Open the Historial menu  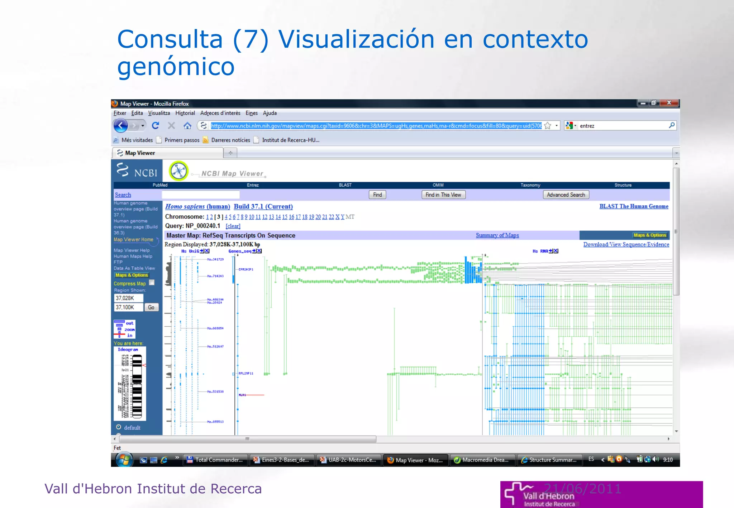pyautogui.click(x=185, y=113)
